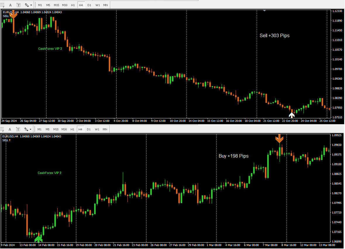The width and height of the screenshot is (345, 249).
Task: Click the '1 Mar 08:00' date label
Action: (214, 245)
